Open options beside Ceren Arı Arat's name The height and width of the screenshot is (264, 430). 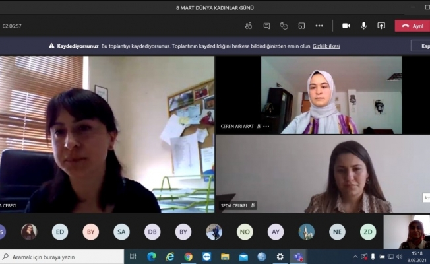[266, 126]
